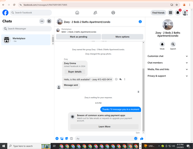193x149 pixels.
Task: Click the chat header listing thumbnail
Action: click(60, 22)
